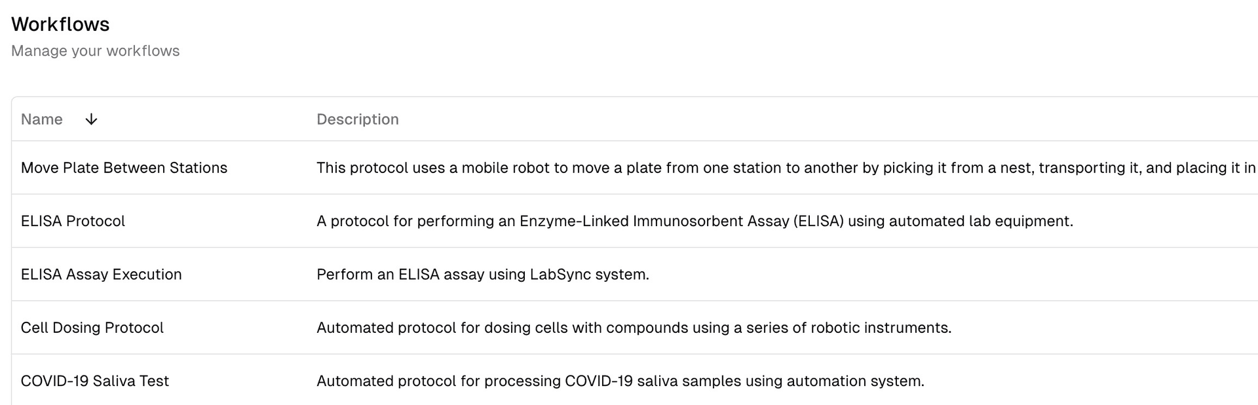Click the Workflows page heading
This screenshot has height=405, width=1258.
(60, 24)
